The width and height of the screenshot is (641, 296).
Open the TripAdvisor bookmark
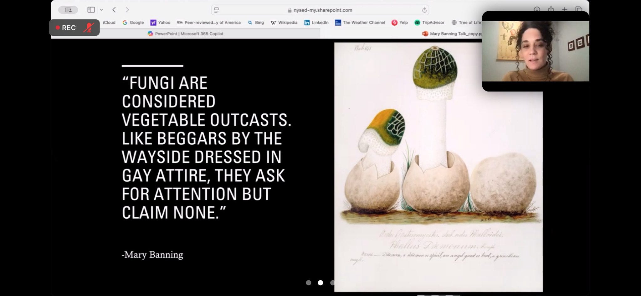pos(429,23)
